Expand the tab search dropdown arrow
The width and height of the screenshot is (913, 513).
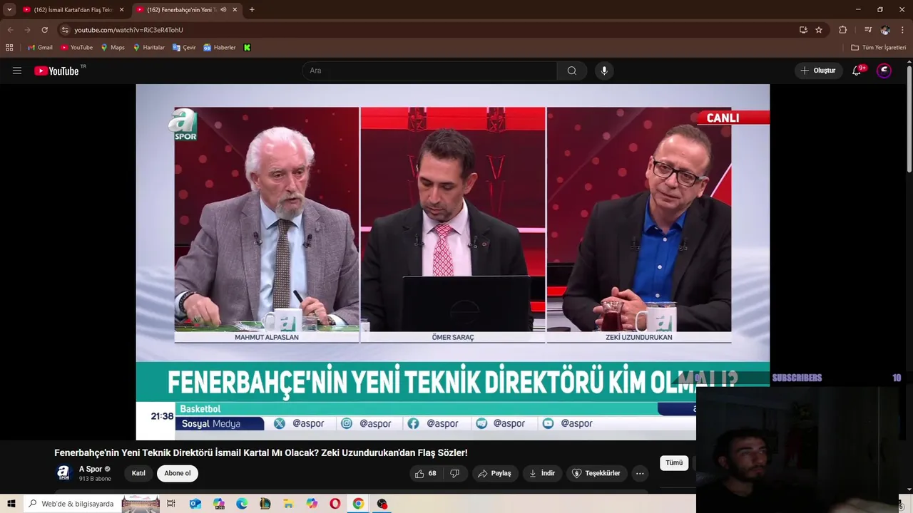[9, 10]
